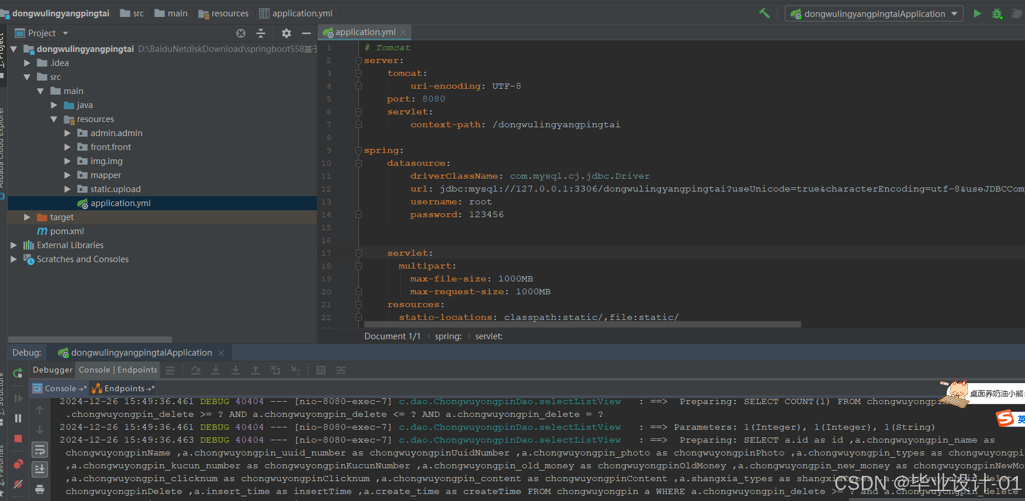Click the Step Over icon
The width and height of the screenshot is (1025, 501).
point(196,370)
